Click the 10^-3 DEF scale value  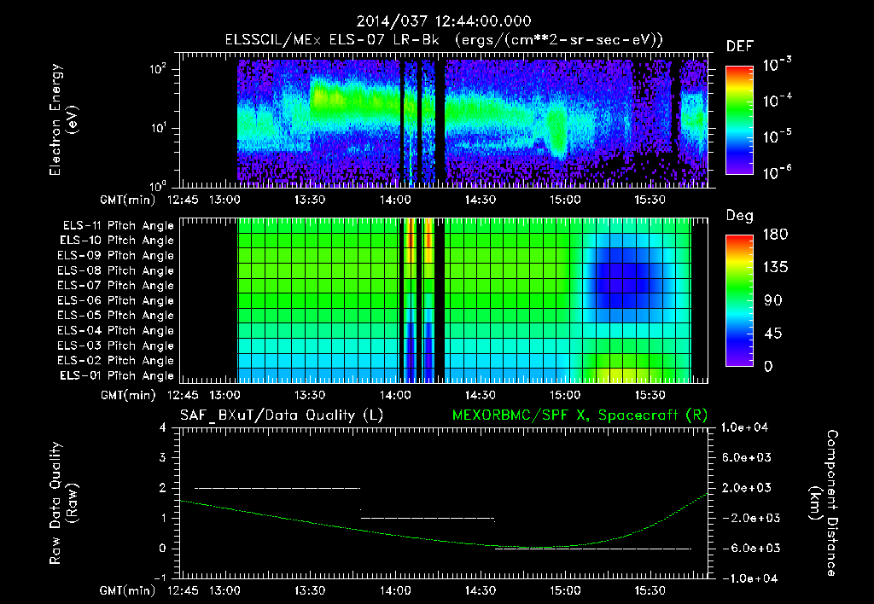click(777, 64)
